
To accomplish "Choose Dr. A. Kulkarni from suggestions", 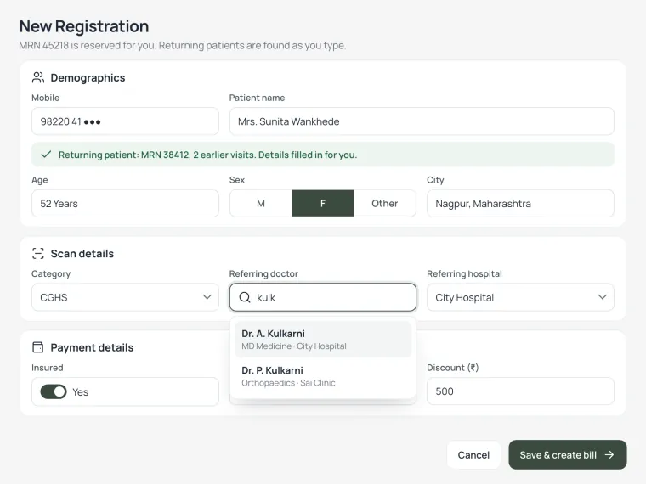I will coord(323,340).
